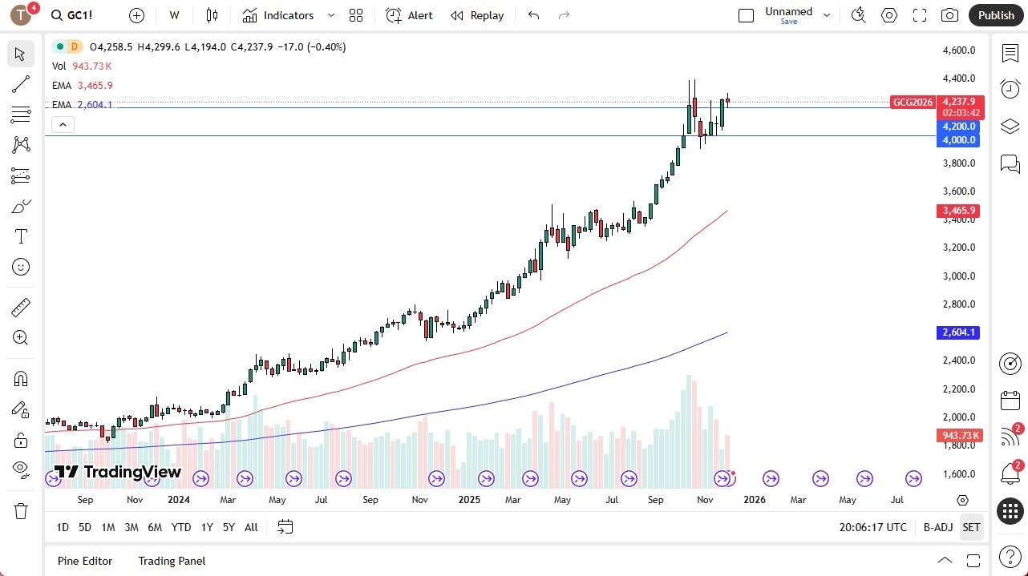Switch to the Trading Panel tab
Viewport: 1028px width, 576px height.
172,561
